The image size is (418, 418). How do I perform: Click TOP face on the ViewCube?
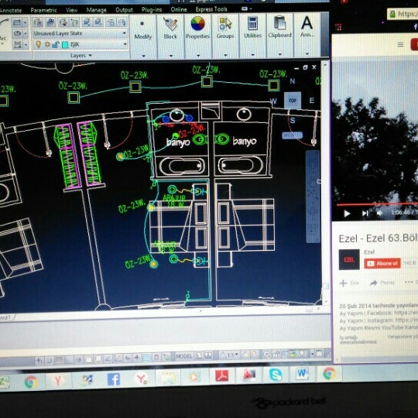(x=293, y=100)
